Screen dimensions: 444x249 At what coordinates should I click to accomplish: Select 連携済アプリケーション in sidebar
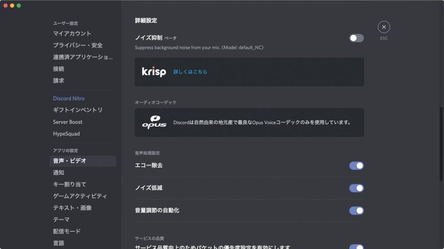pyautogui.click(x=82, y=57)
